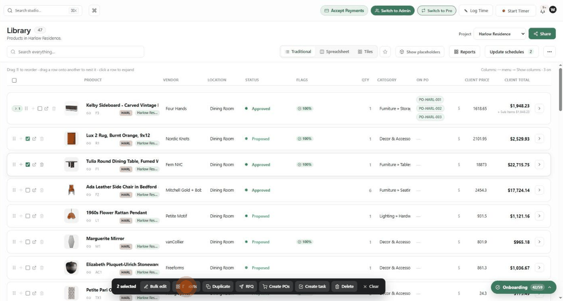The height and width of the screenshot is (301, 563).
Task: Uncheck the Lux 2 Rug checkbox
Action: pos(28,139)
